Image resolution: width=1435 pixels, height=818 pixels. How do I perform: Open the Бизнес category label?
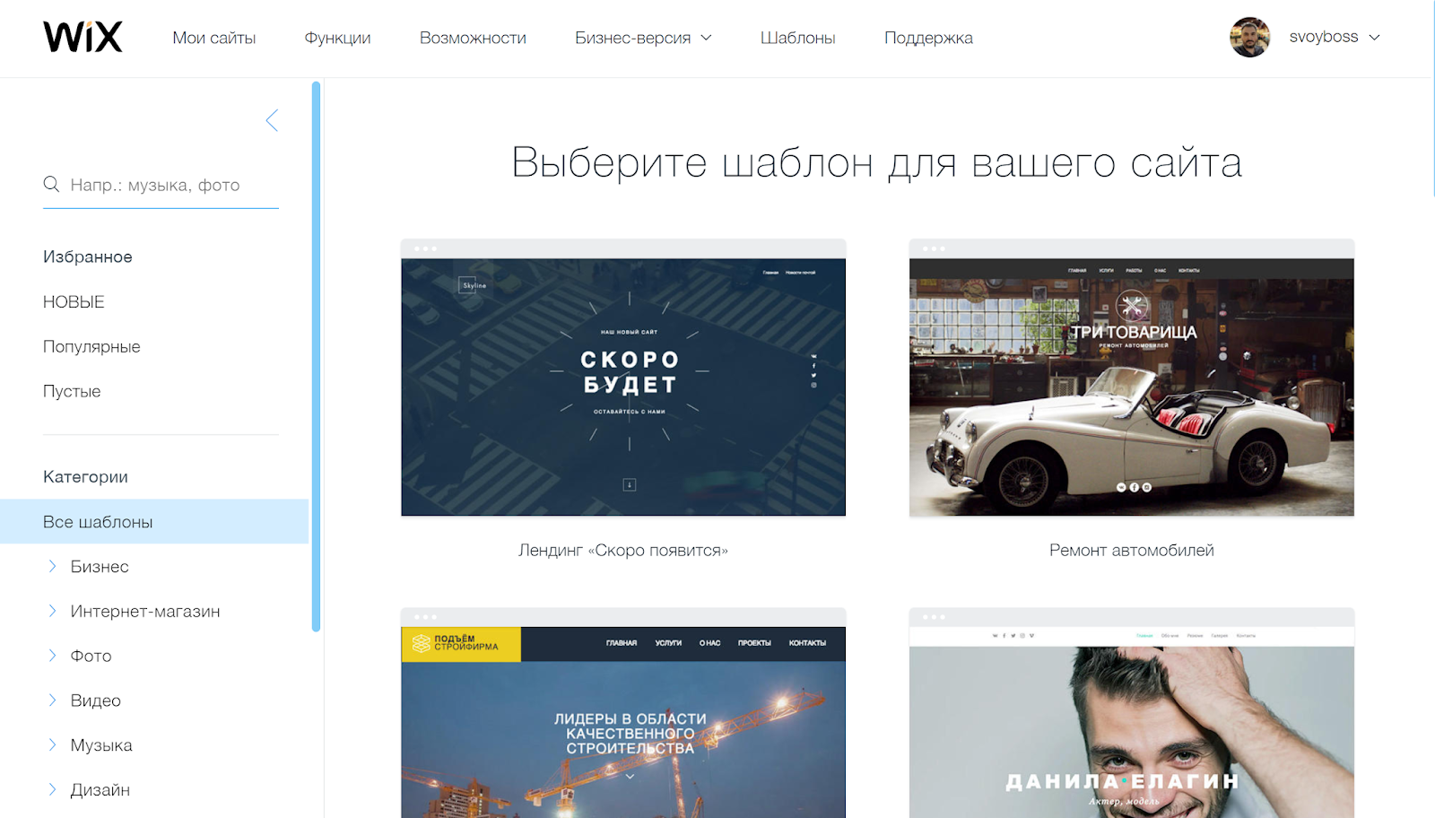[x=100, y=566]
